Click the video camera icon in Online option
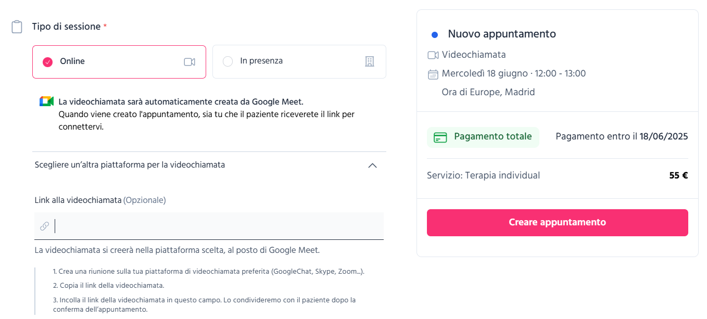The height and width of the screenshot is (319, 707). [x=190, y=62]
